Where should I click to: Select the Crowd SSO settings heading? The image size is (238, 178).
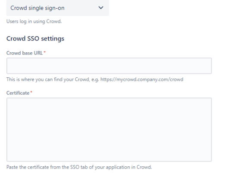pos(35,38)
